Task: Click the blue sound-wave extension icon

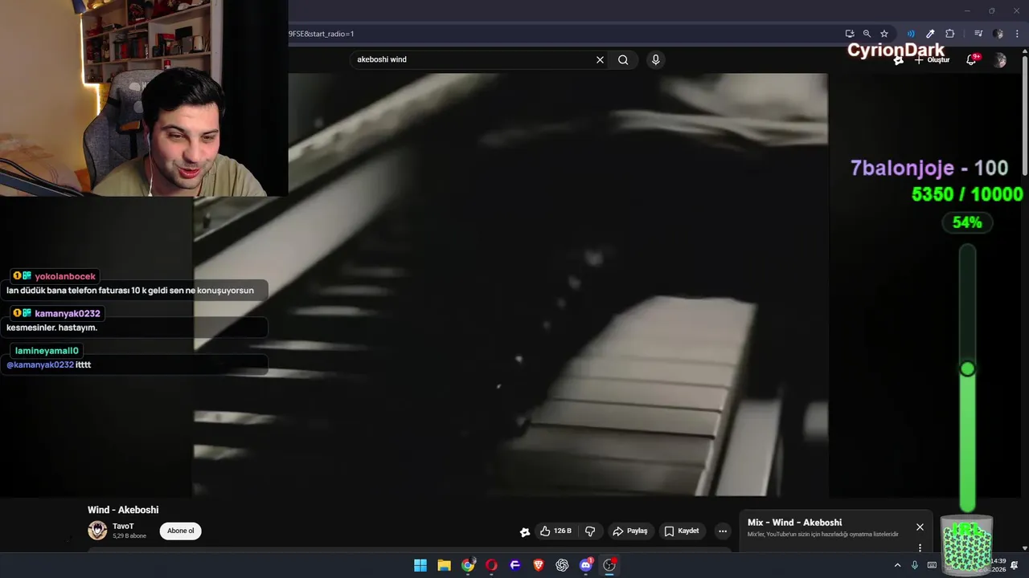Action: coord(911,34)
